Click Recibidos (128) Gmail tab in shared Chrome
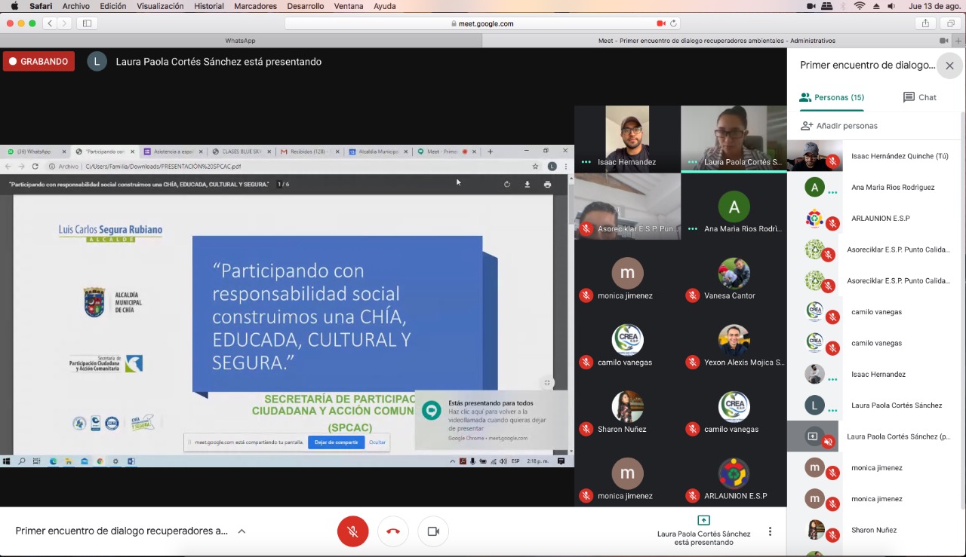Image resolution: width=966 pixels, height=557 pixels. coord(309,151)
